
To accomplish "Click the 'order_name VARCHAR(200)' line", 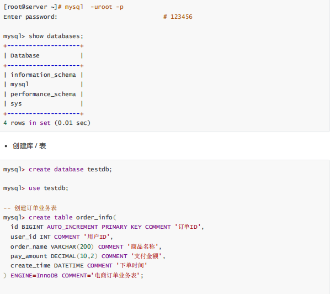I will [x=86, y=246].
